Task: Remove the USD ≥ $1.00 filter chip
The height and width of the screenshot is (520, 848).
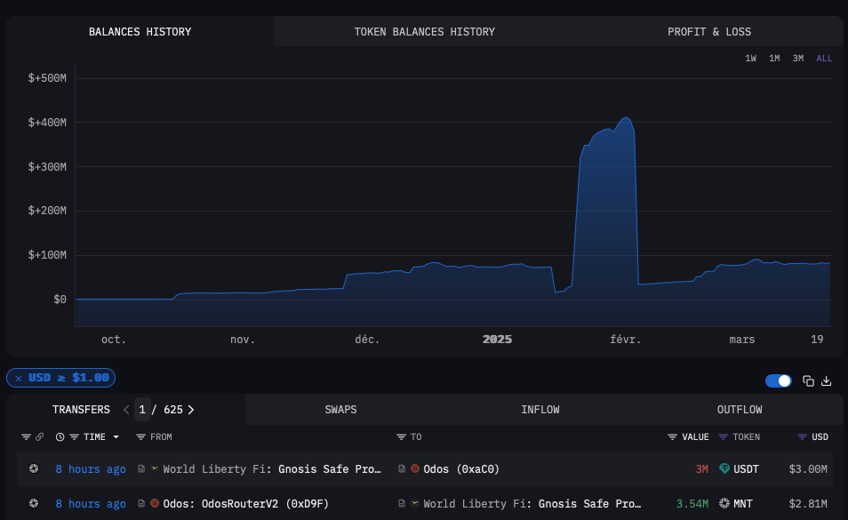Action: coord(19,379)
